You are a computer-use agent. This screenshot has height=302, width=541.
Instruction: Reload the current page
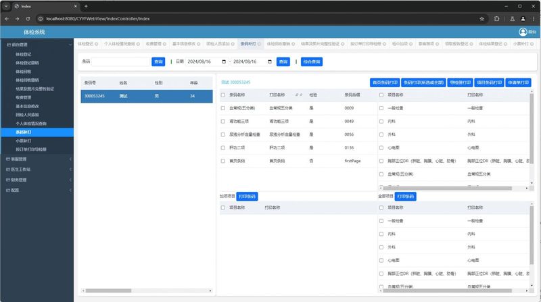(x=28, y=19)
